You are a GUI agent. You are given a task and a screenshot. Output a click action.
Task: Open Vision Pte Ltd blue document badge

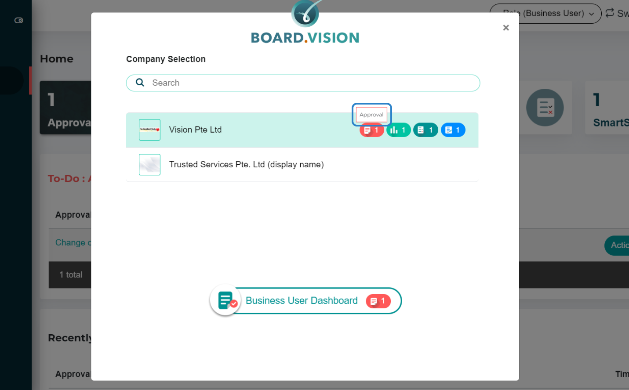click(453, 130)
